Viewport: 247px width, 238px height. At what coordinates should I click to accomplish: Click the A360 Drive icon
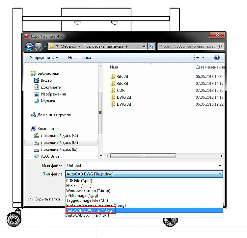point(37,156)
